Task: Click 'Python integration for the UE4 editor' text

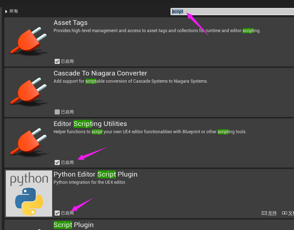Action: click(90, 182)
